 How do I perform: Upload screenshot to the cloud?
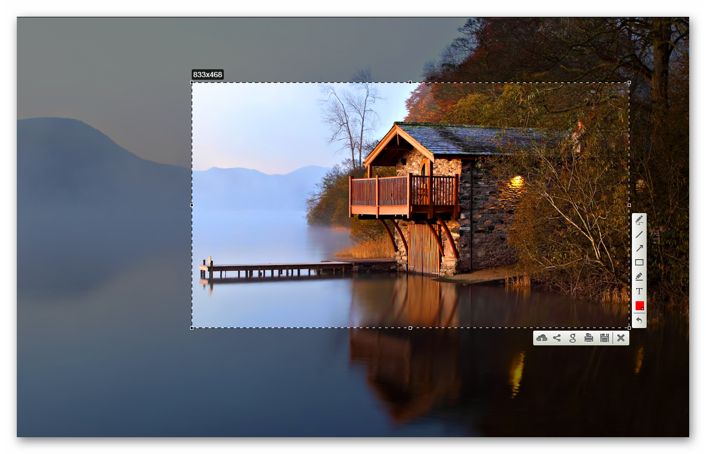tap(542, 338)
